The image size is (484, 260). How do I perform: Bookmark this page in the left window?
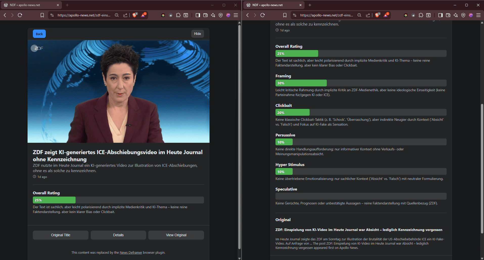42,15
